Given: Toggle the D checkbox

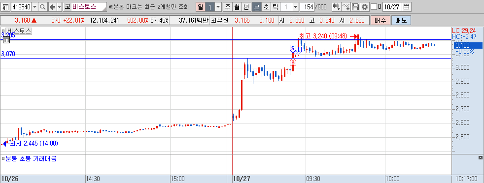Looking at the screenshot, I should [374, 6].
